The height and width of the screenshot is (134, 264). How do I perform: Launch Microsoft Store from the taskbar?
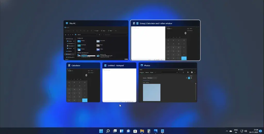135,131
